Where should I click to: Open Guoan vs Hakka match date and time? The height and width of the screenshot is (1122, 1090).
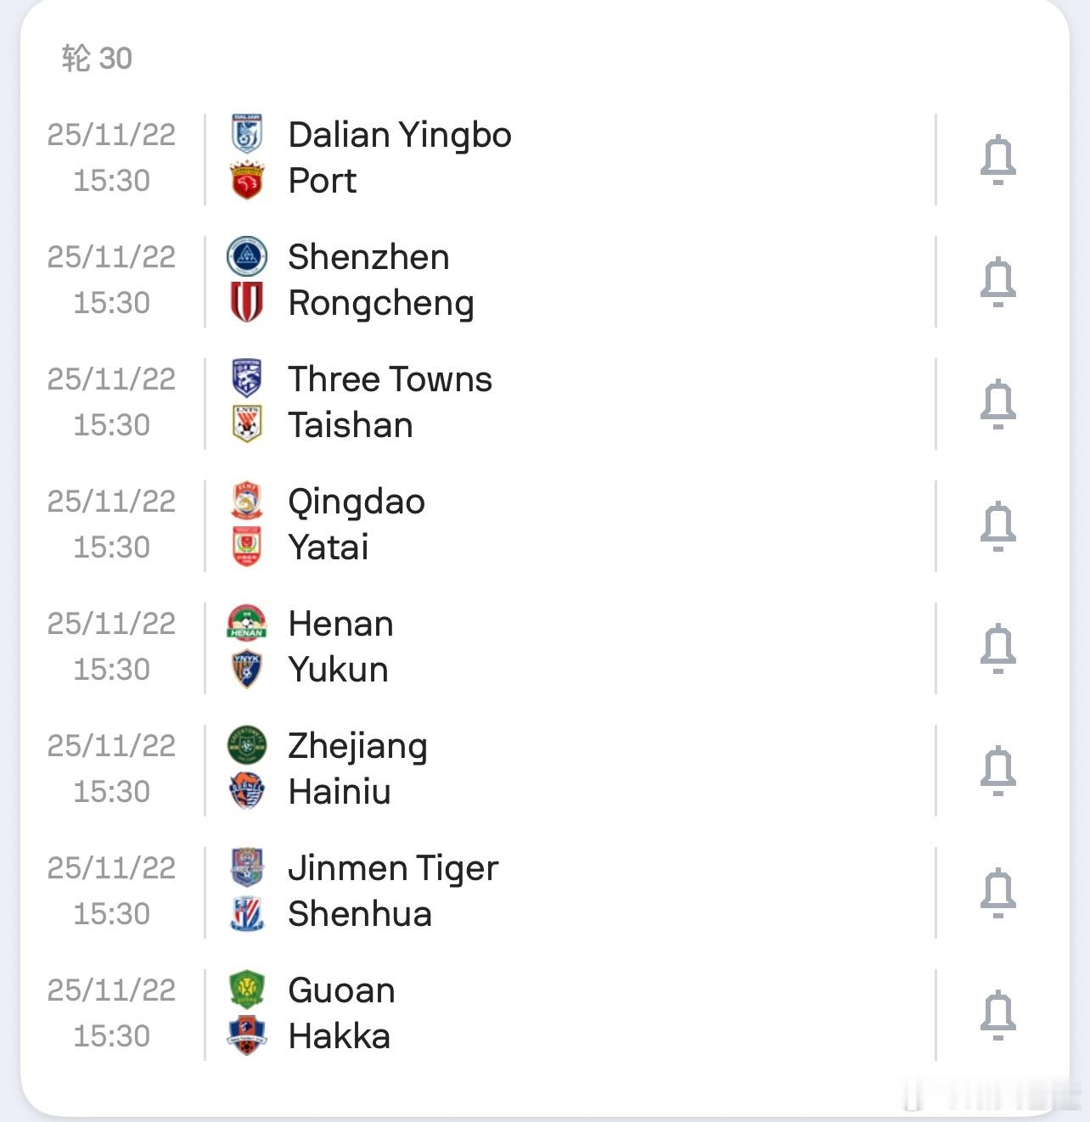111,1013
